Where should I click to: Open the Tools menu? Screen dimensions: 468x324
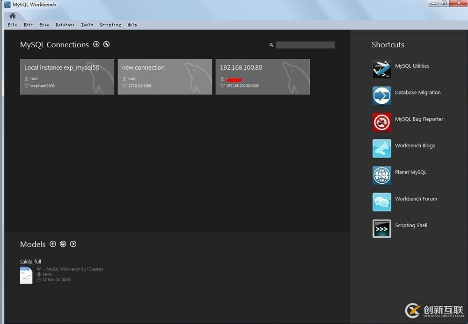[87, 25]
